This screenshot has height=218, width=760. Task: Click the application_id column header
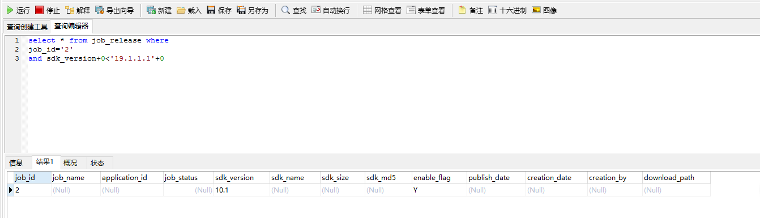tap(131, 178)
